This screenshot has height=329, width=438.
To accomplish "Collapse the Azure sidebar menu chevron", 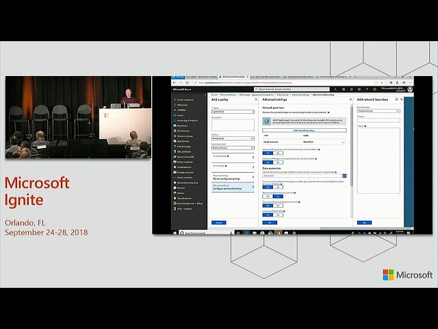I will (205, 95).
